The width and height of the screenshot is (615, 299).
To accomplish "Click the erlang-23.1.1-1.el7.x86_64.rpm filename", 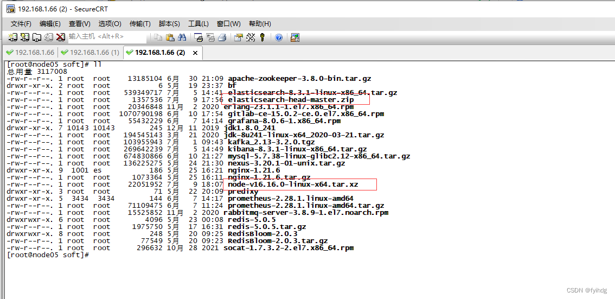I will 289,107.
